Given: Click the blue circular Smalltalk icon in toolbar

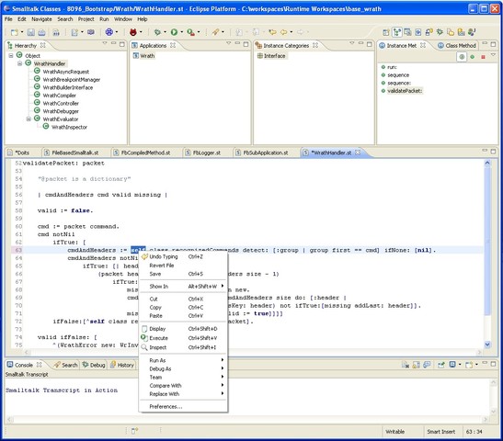Looking at the screenshot, I should click(x=109, y=32).
